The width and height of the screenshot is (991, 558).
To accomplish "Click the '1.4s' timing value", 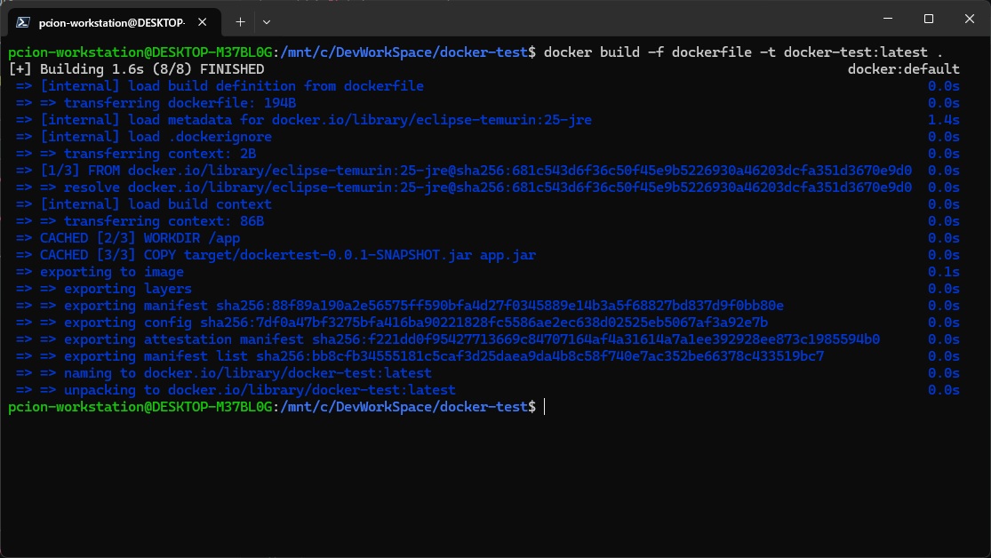I will [944, 120].
